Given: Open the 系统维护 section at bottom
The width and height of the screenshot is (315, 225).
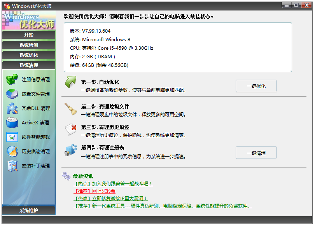Looking at the screenshot, I should click(28, 210).
